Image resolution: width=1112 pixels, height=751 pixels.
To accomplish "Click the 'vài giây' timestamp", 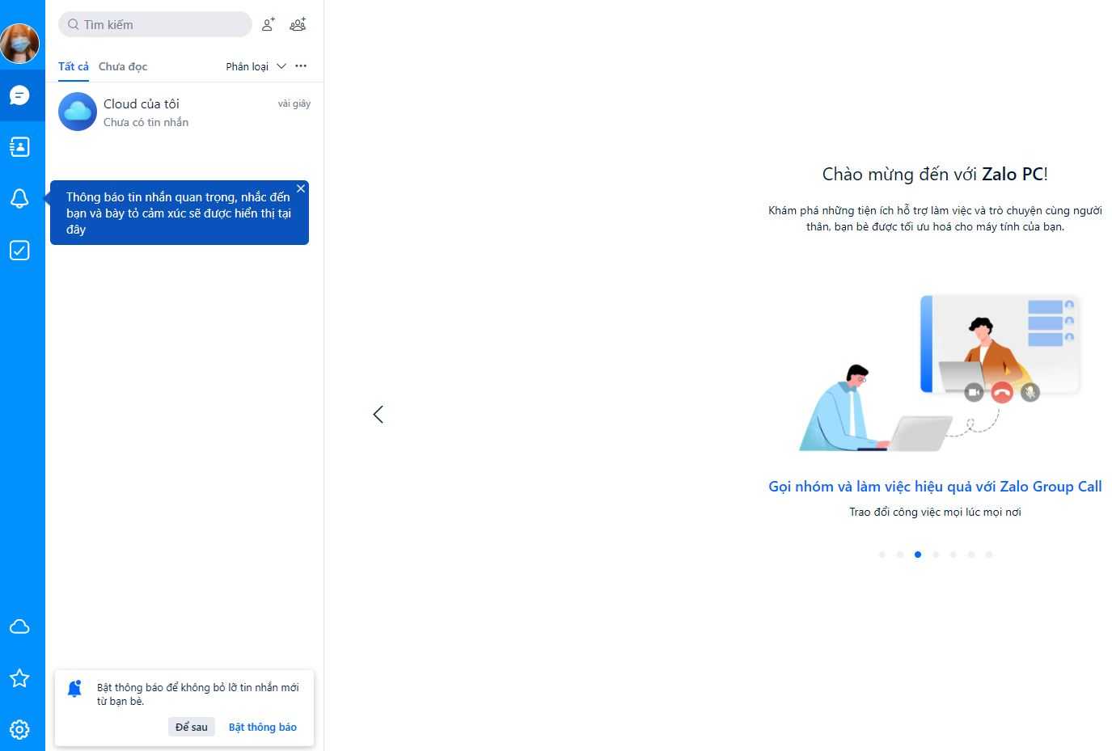I will (294, 103).
